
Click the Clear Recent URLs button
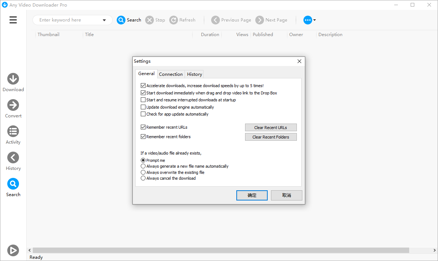[x=271, y=127]
